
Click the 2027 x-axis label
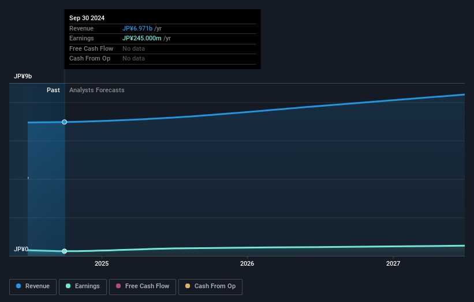[393, 263]
